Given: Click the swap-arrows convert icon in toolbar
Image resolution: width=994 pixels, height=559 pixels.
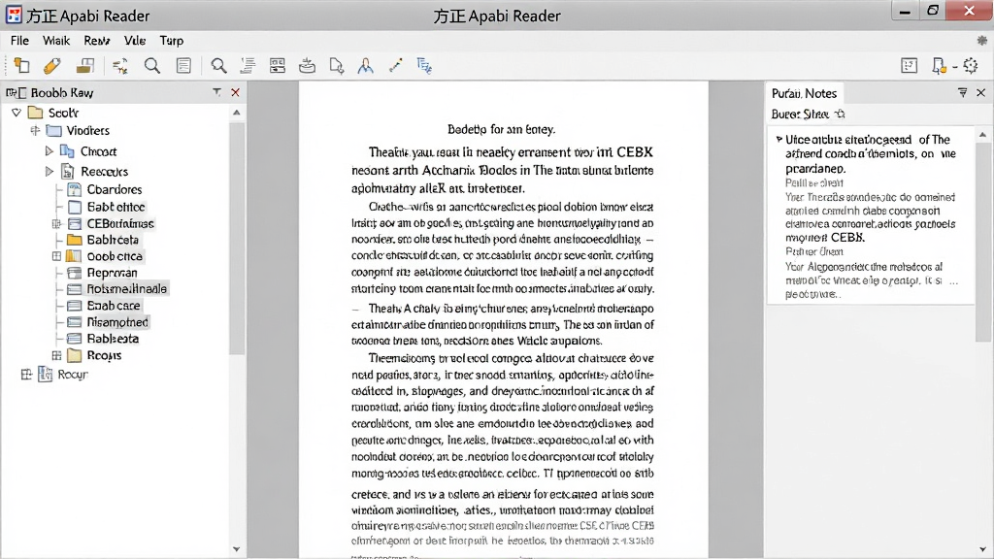Looking at the screenshot, I should coord(119,66).
